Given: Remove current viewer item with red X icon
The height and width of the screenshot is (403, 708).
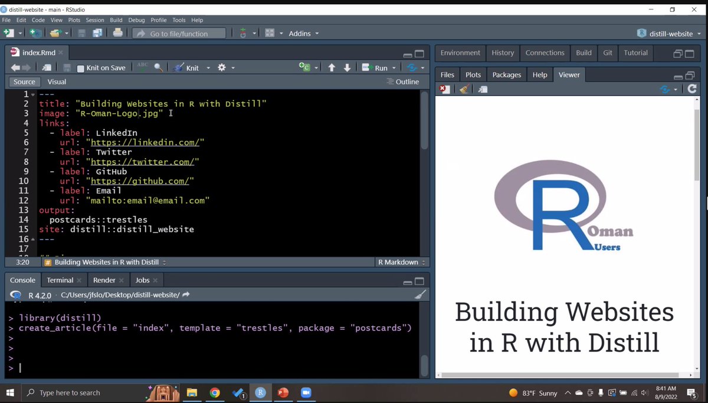Looking at the screenshot, I should [445, 89].
